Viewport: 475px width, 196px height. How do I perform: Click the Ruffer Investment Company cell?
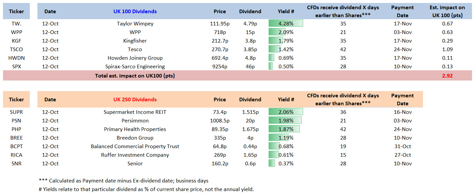[135, 155]
